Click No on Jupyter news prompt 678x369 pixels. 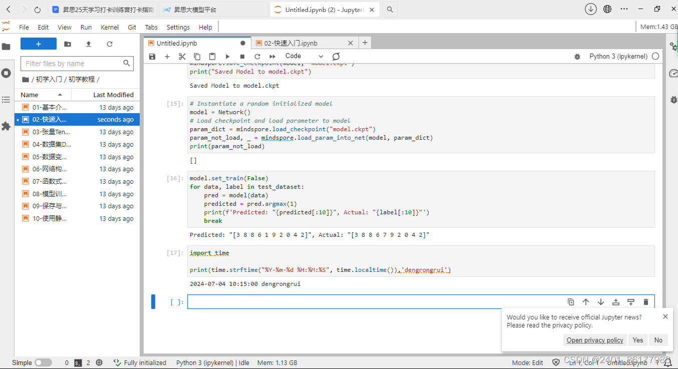[658, 340]
